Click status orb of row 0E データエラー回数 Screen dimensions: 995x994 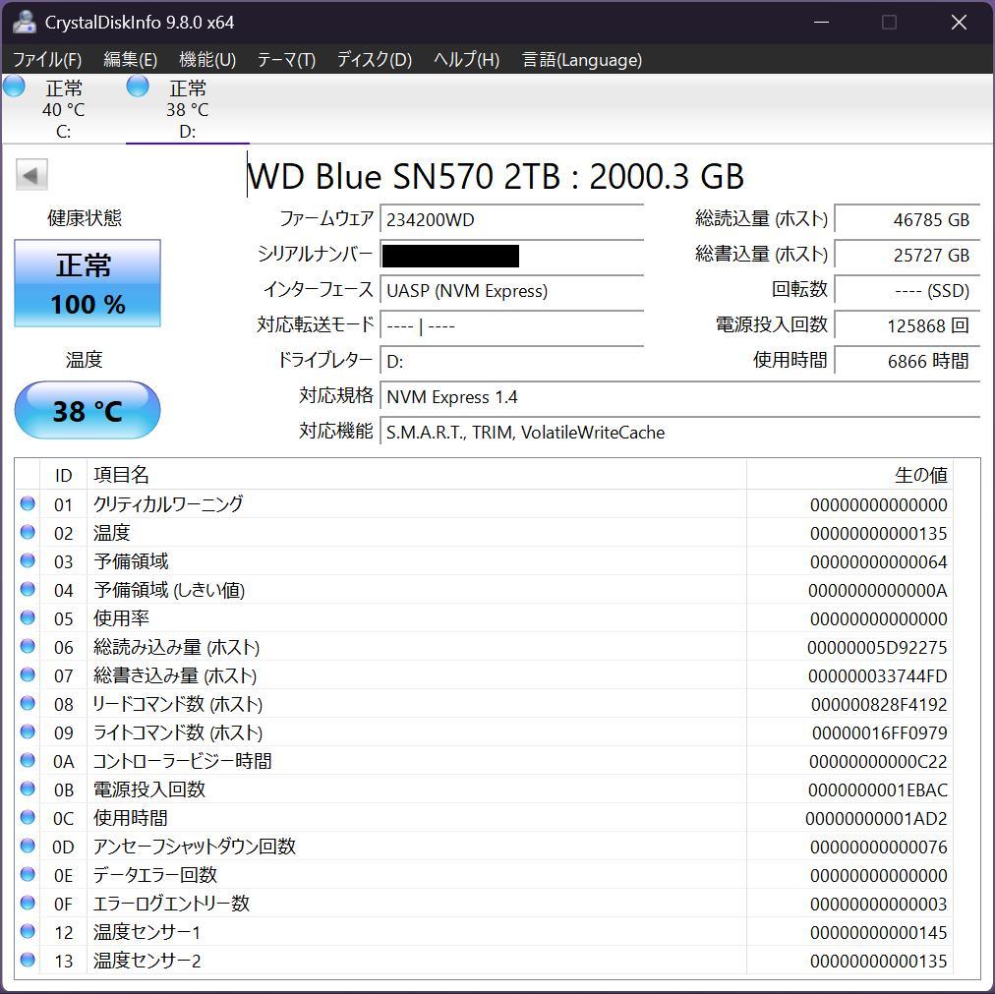point(28,874)
